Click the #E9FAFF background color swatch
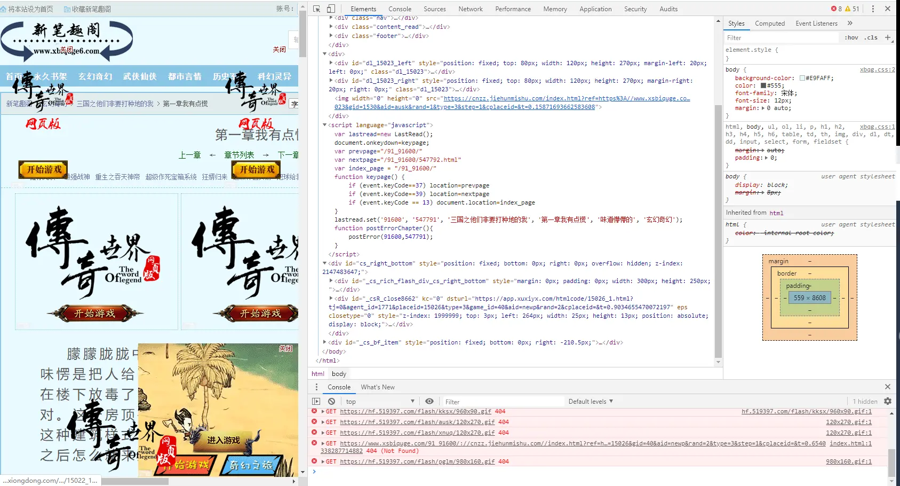 pyautogui.click(x=802, y=78)
